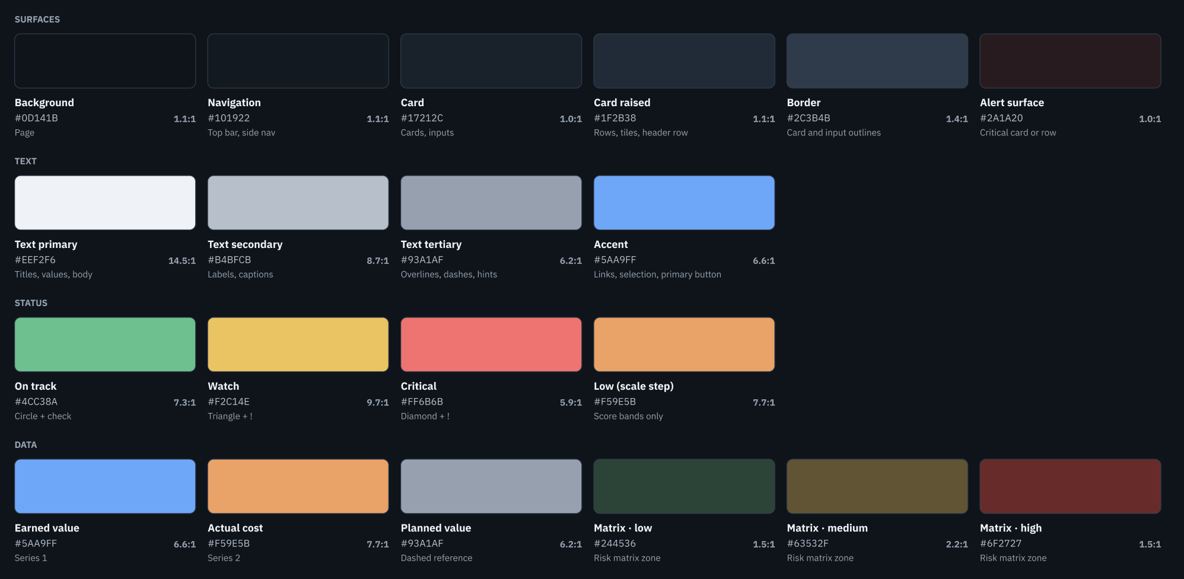Click 'Overlines, dashes, hints' description
The image size is (1184, 579).
[449, 275]
